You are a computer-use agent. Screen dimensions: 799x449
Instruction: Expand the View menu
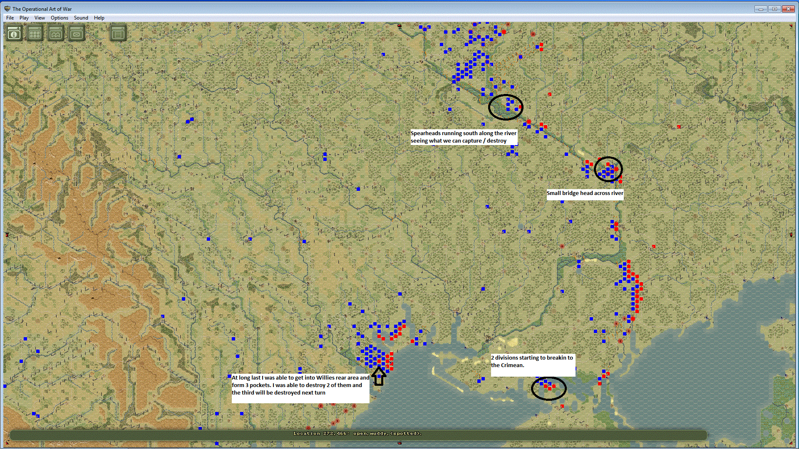[40, 18]
